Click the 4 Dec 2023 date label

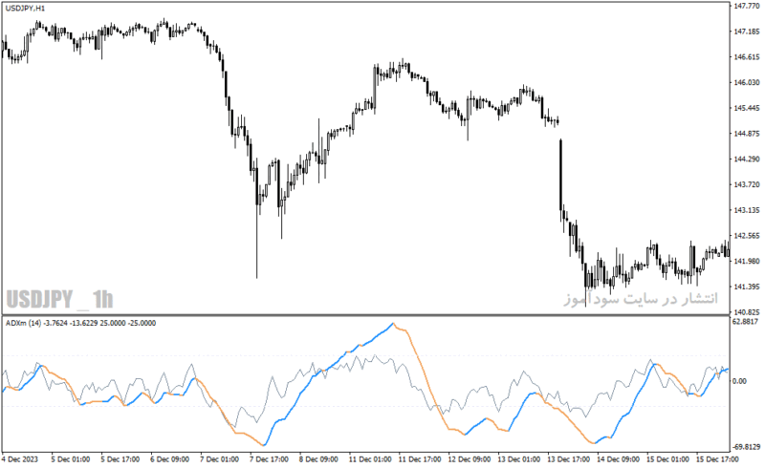20,459
